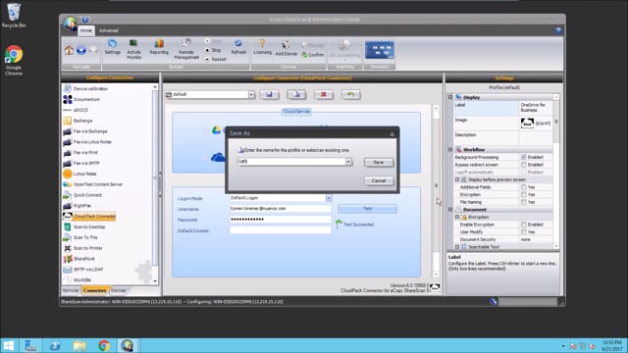Select Fax via Exchange connector

point(85,131)
